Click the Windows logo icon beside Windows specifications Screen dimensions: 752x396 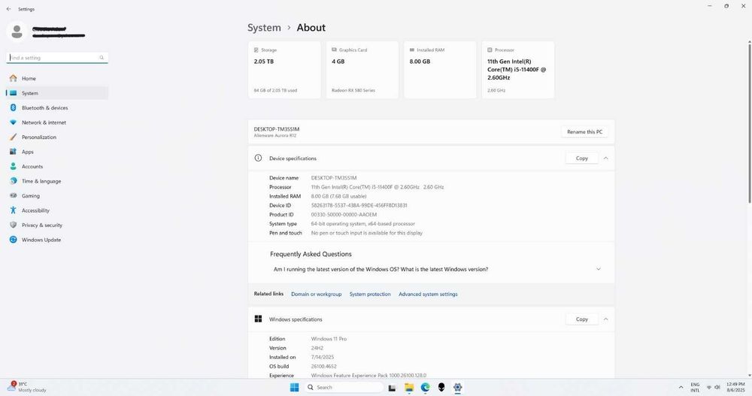pos(258,319)
